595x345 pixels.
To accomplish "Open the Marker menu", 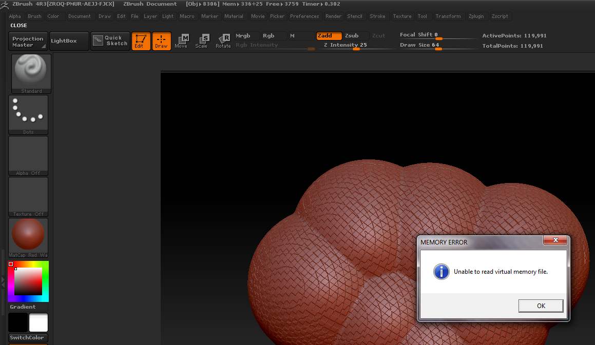I will [209, 16].
